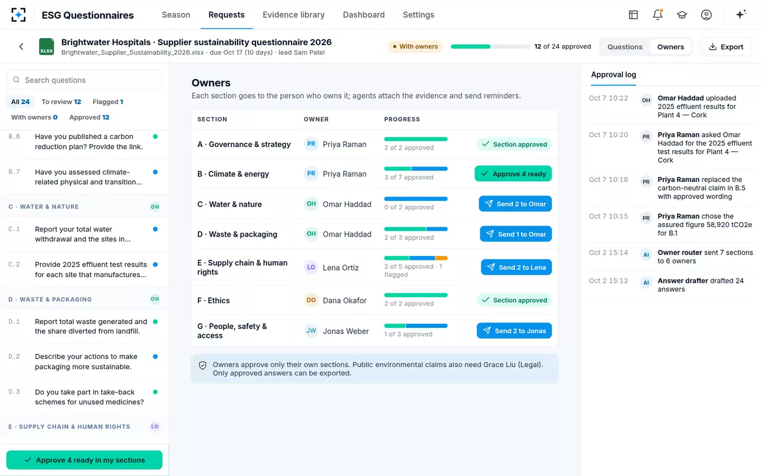Click Dana Okafor's DO avatar

[x=311, y=300]
